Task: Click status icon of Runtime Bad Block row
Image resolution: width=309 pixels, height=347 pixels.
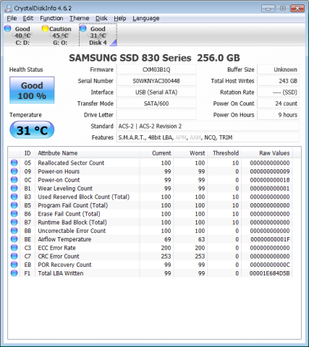Action: click(14, 222)
